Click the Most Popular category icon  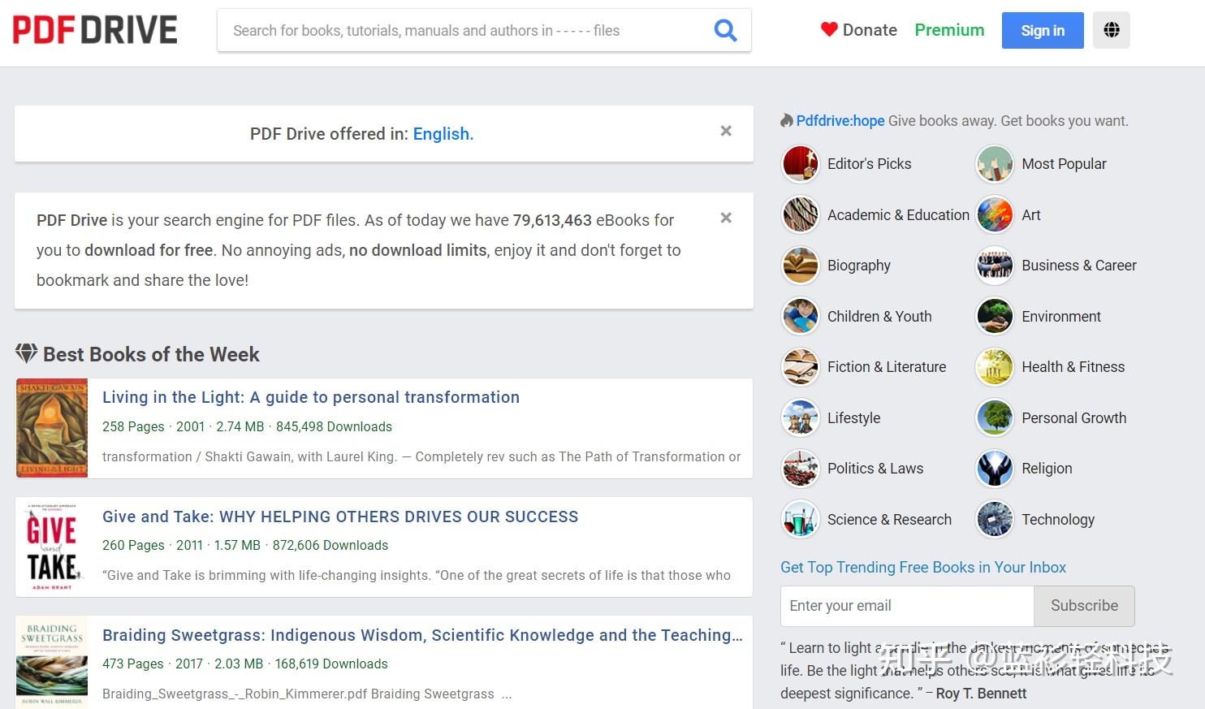[x=995, y=164]
